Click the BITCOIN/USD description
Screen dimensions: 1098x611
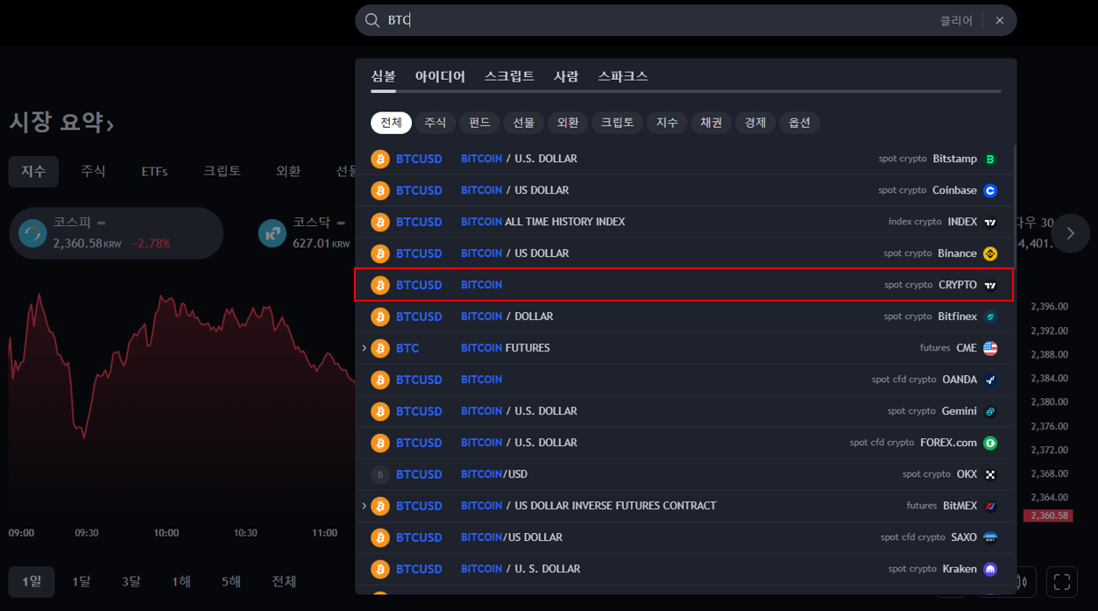point(494,474)
